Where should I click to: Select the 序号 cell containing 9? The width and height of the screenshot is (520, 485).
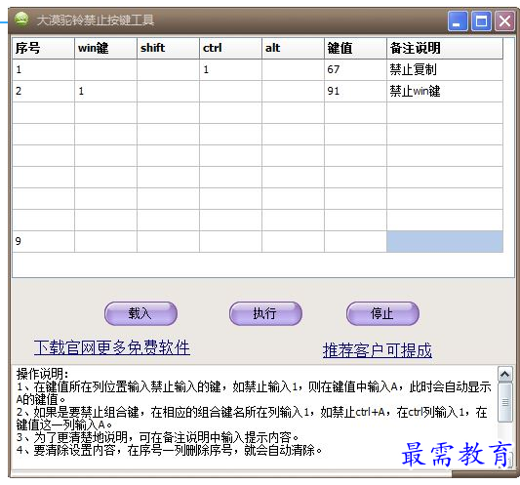tap(44, 241)
